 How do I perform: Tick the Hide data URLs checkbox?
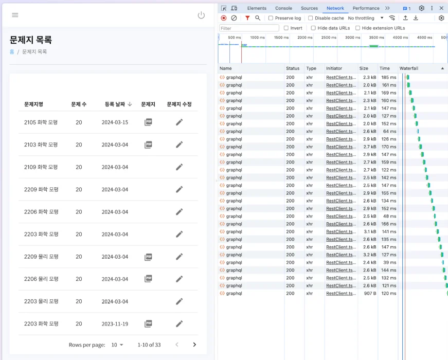click(313, 28)
